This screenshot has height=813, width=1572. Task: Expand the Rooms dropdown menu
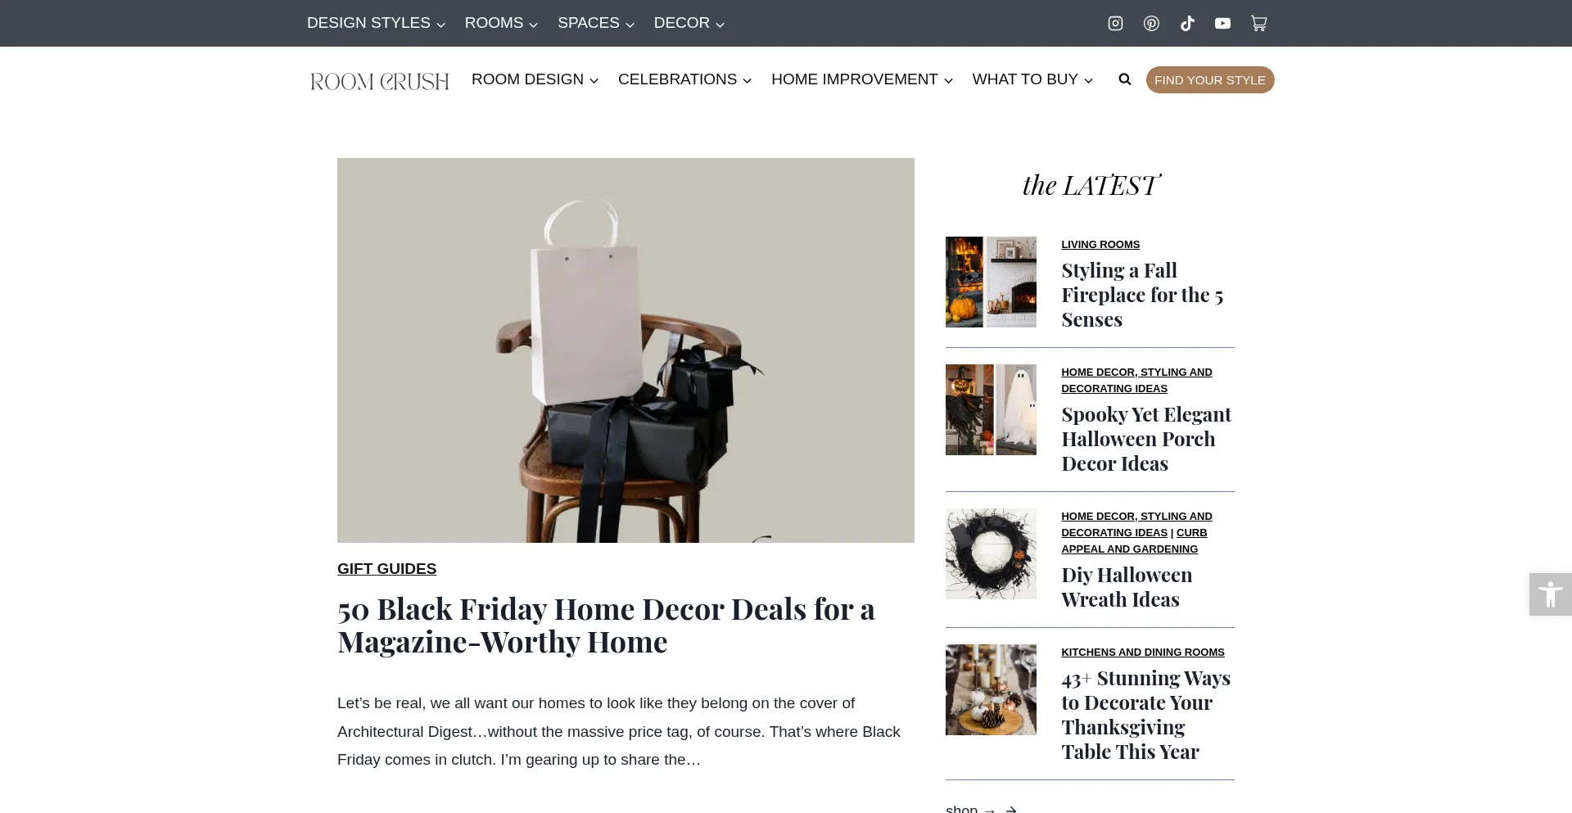501,23
